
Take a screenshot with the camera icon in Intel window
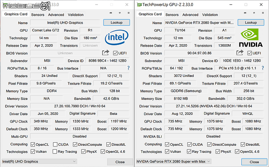coord(111,13)
